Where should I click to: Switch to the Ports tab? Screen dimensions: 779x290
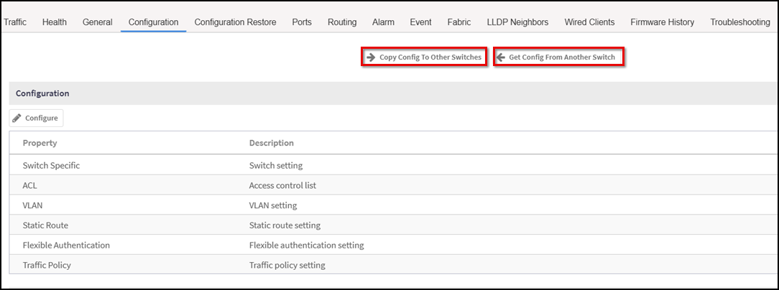pyautogui.click(x=302, y=22)
